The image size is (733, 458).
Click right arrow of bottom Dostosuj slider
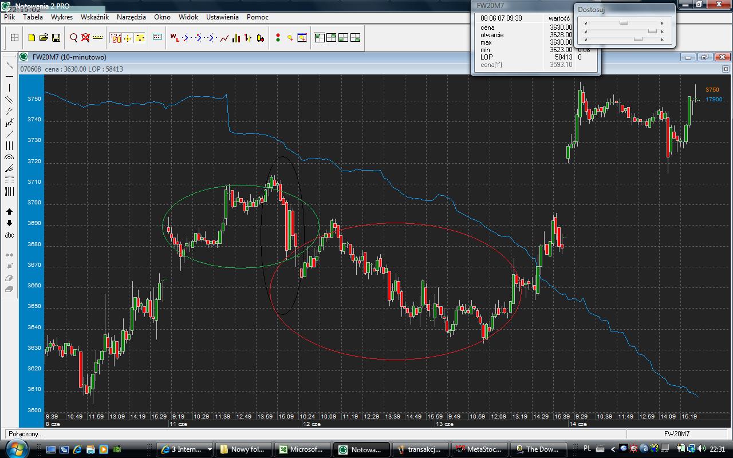click(x=663, y=40)
